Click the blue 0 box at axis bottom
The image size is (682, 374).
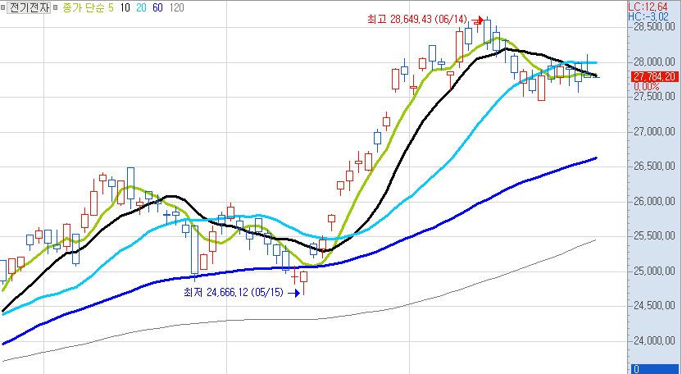[655, 369]
